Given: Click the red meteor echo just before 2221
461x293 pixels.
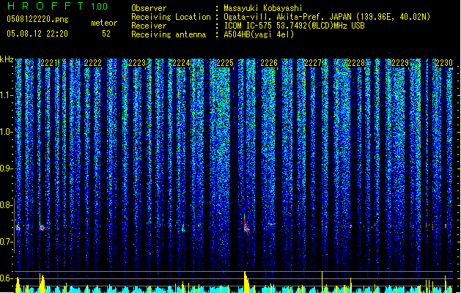Looking at the screenshot, I should (x=42, y=228).
